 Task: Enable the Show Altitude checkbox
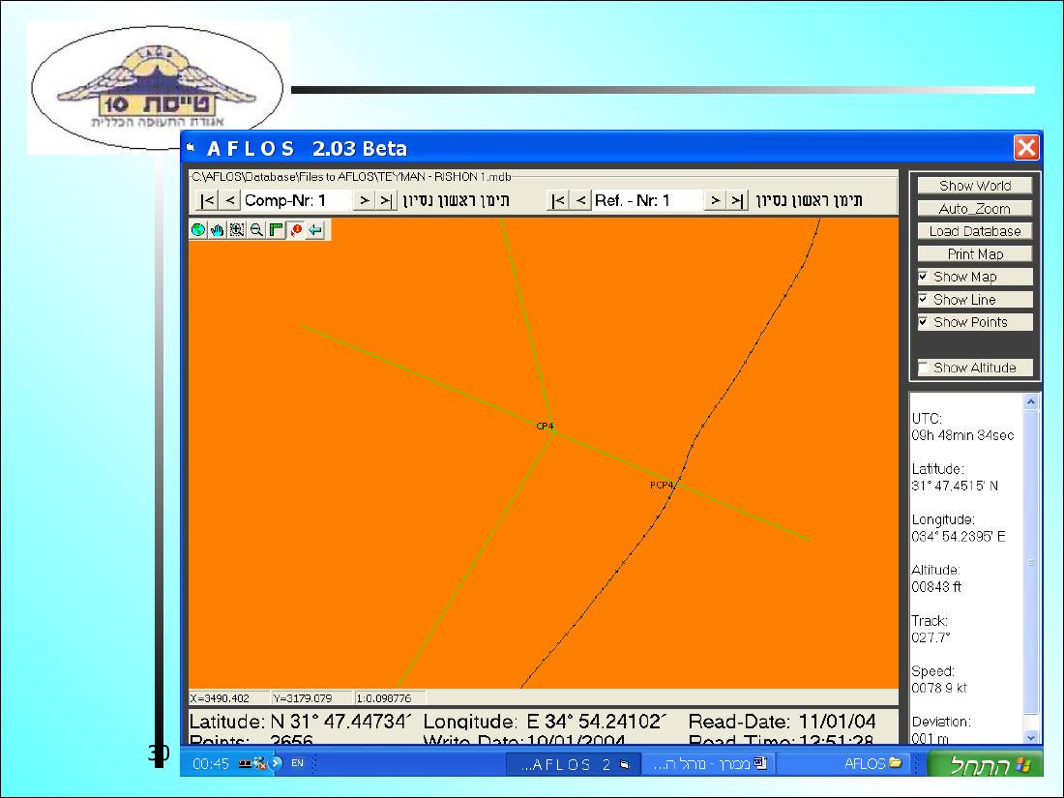click(x=923, y=368)
